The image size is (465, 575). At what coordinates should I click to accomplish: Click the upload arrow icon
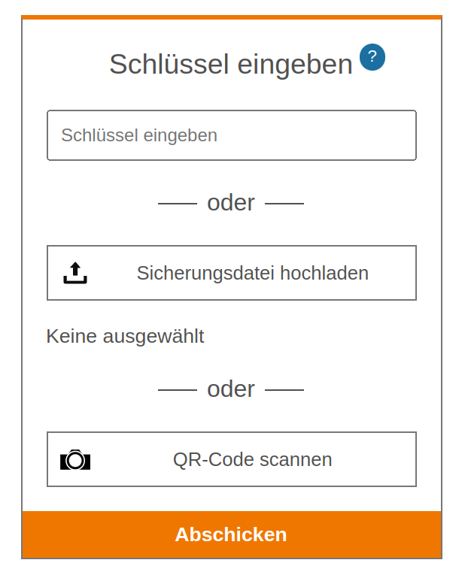pos(75,273)
